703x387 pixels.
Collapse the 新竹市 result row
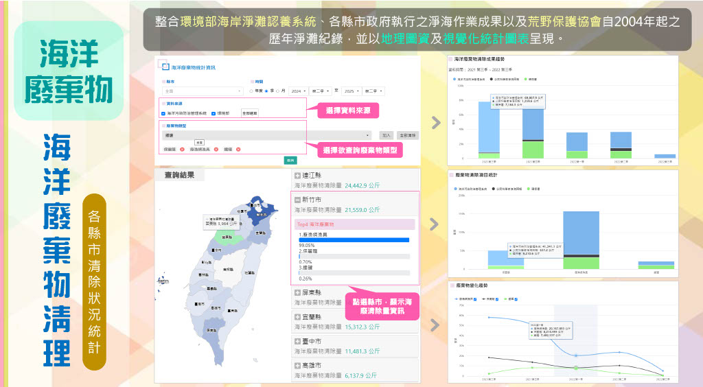pyautogui.click(x=297, y=200)
